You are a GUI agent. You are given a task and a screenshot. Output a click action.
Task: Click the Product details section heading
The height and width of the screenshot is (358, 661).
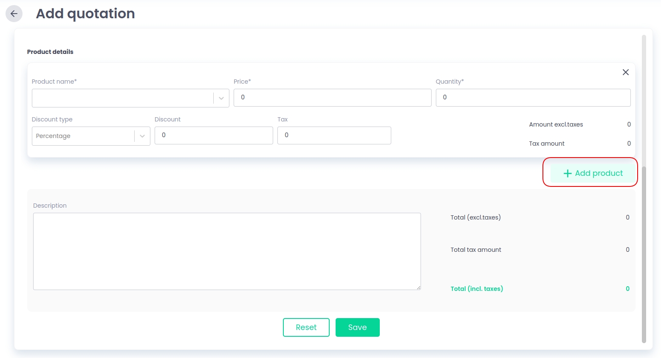click(50, 52)
